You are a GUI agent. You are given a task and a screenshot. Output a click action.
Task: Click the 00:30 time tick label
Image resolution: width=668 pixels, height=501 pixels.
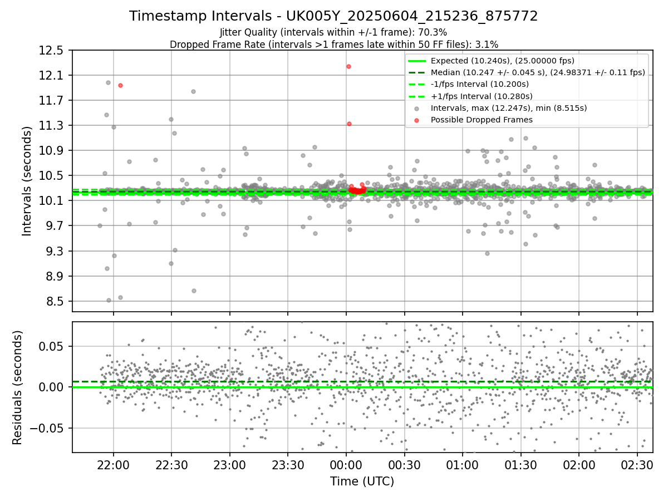(x=404, y=465)
